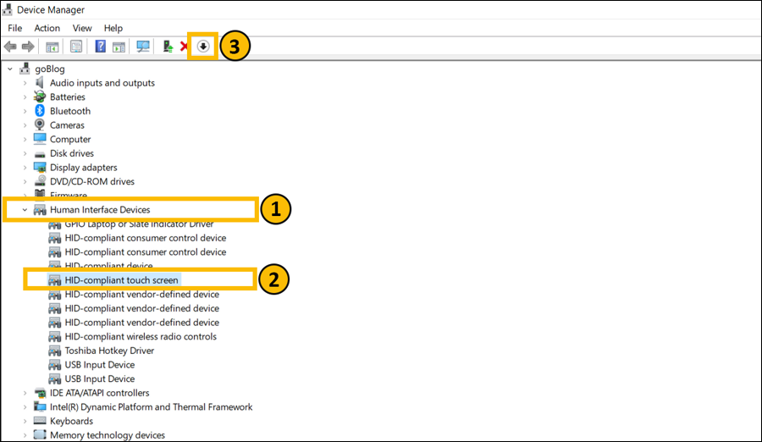The height and width of the screenshot is (442, 762).
Task: Click Scan for hardware changes icon
Action: point(142,46)
